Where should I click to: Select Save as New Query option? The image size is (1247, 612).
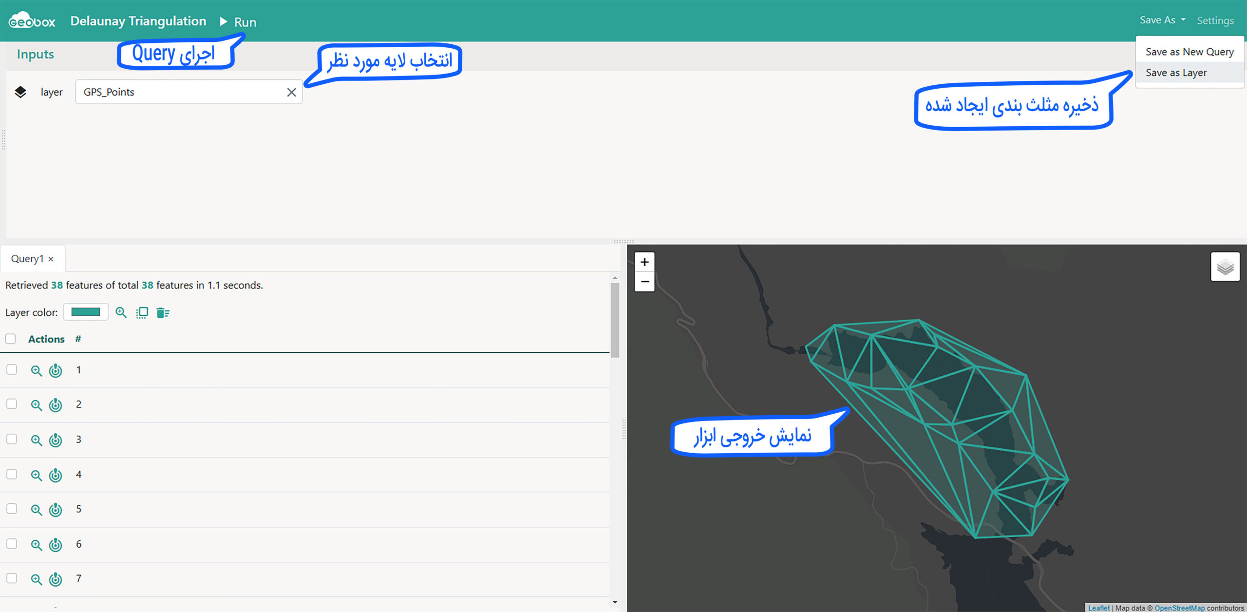(1189, 52)
